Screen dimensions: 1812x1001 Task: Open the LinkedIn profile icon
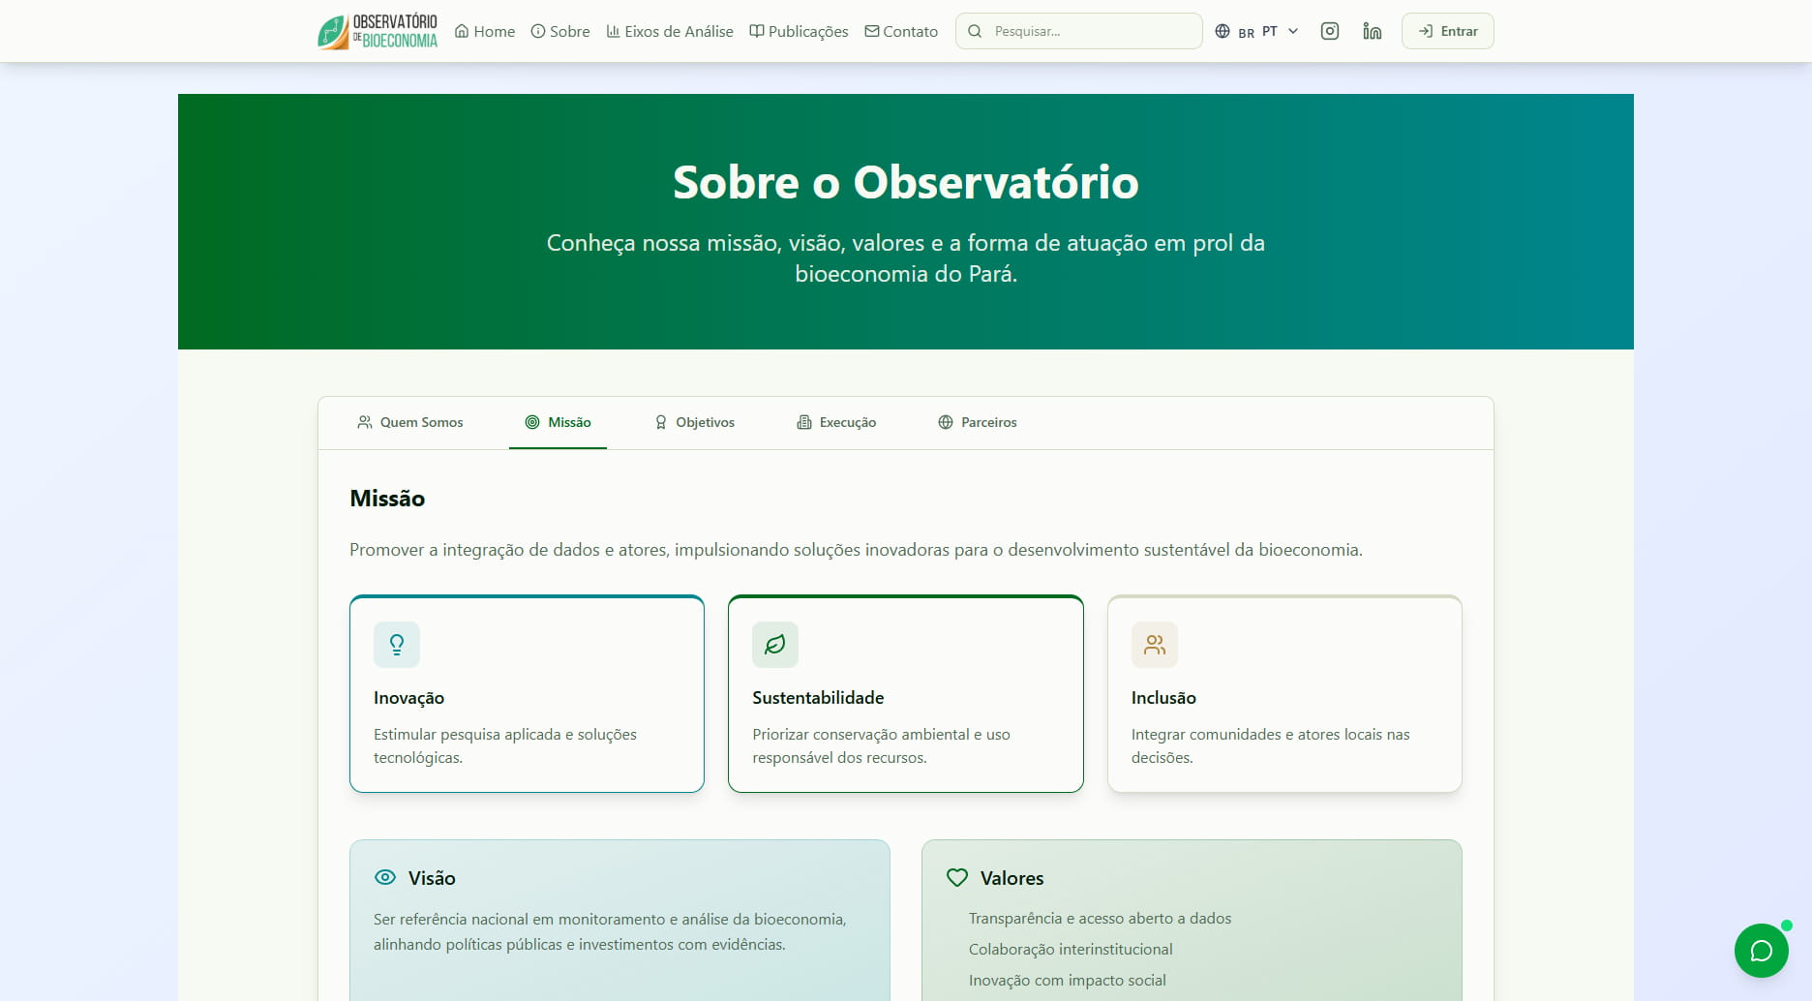coord(1372,31)
